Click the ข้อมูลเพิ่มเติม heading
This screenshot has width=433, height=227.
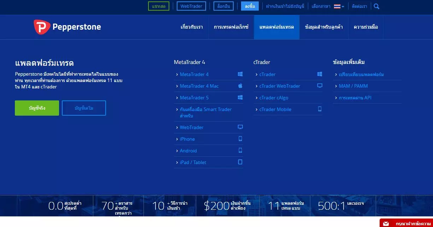[349, 62]
